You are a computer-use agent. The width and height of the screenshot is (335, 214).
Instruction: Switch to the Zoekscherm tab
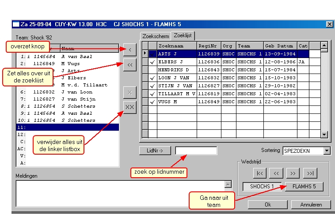(x=156, y=36)
